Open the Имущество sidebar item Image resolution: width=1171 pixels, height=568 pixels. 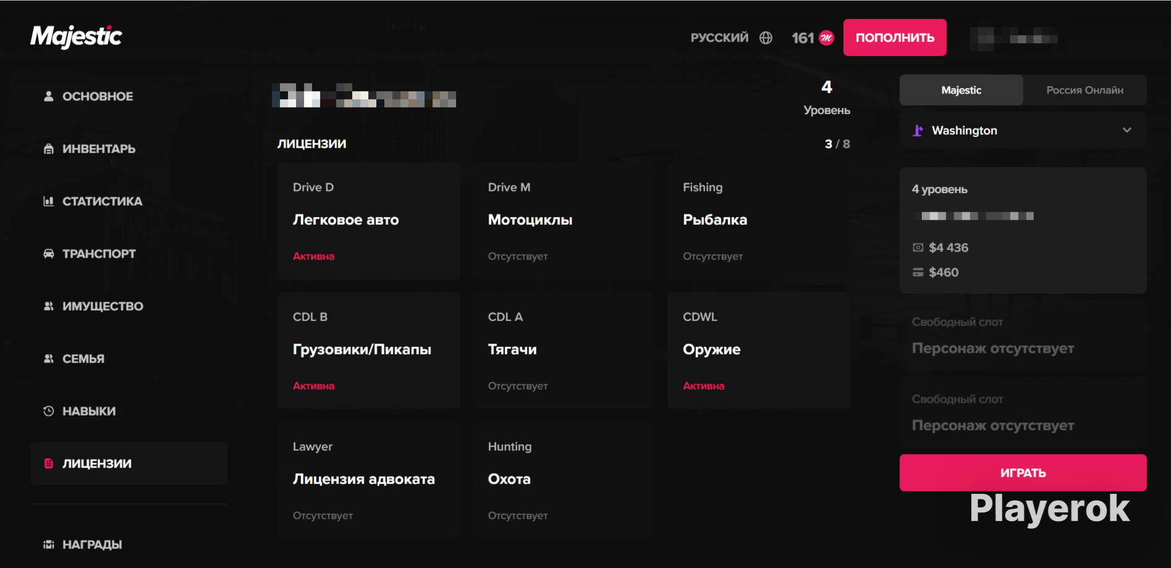tap(93, 306)
